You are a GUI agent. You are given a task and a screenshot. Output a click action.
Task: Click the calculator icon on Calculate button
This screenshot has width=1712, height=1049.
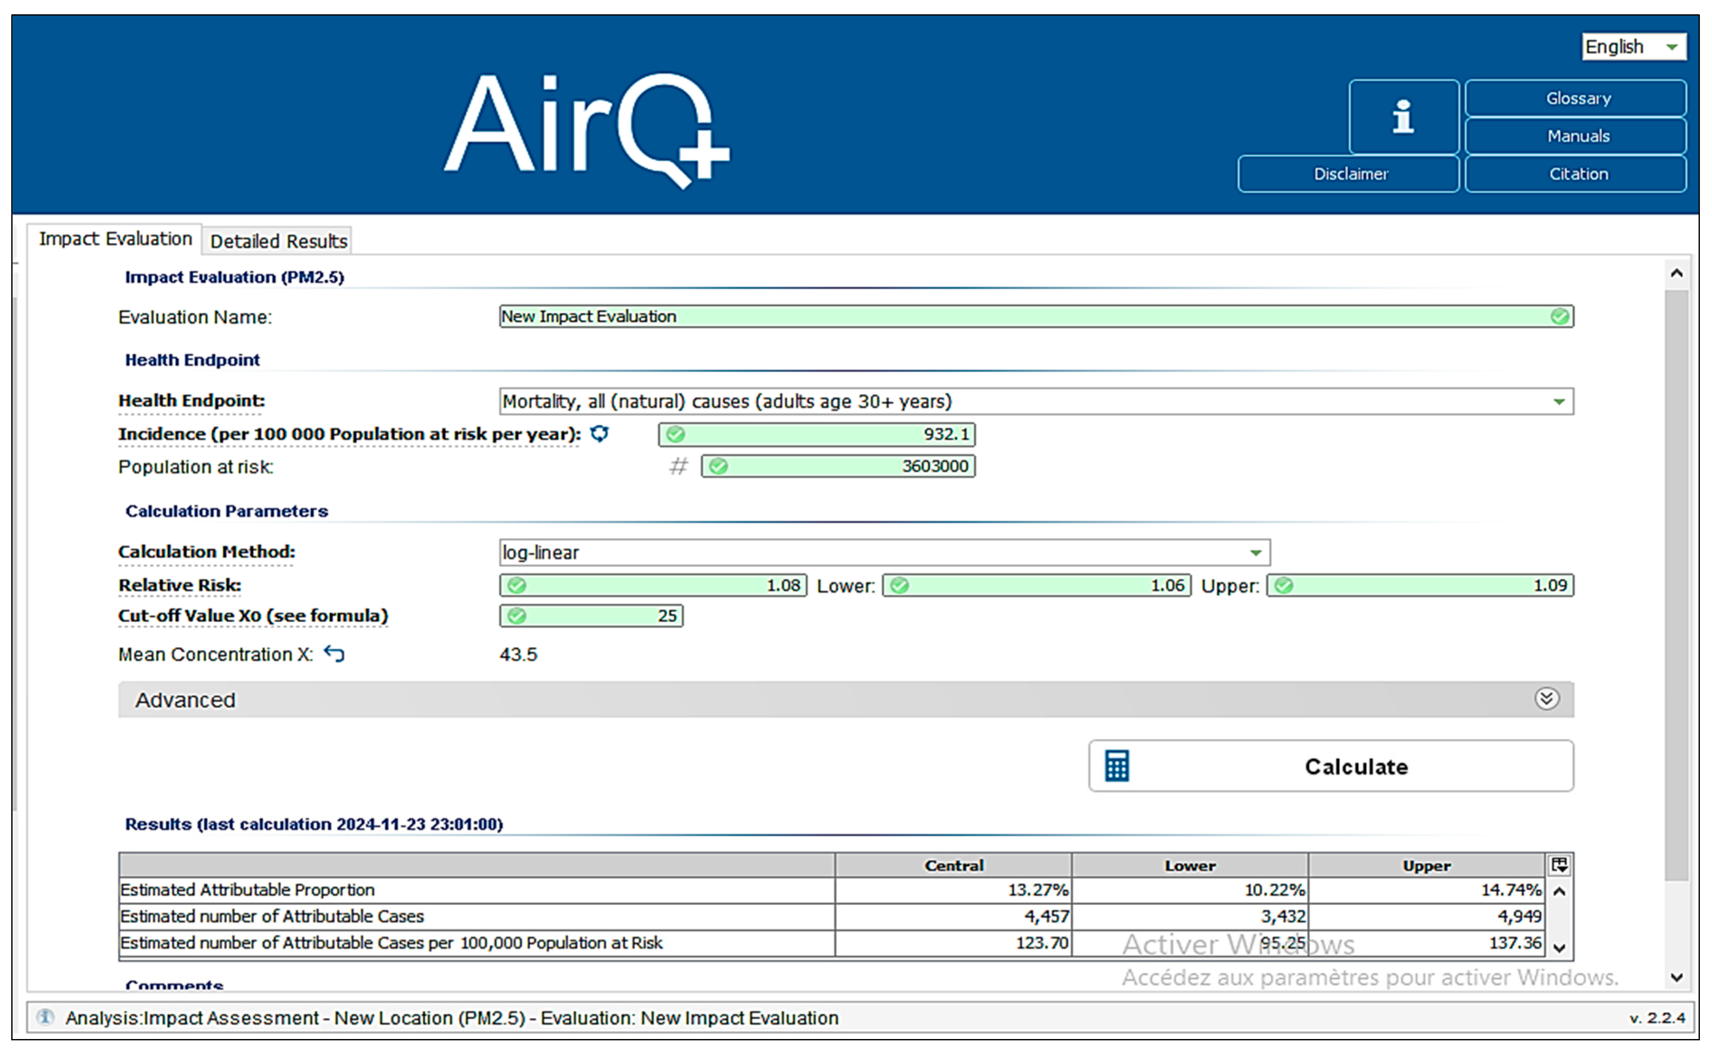coord(1117,765)
